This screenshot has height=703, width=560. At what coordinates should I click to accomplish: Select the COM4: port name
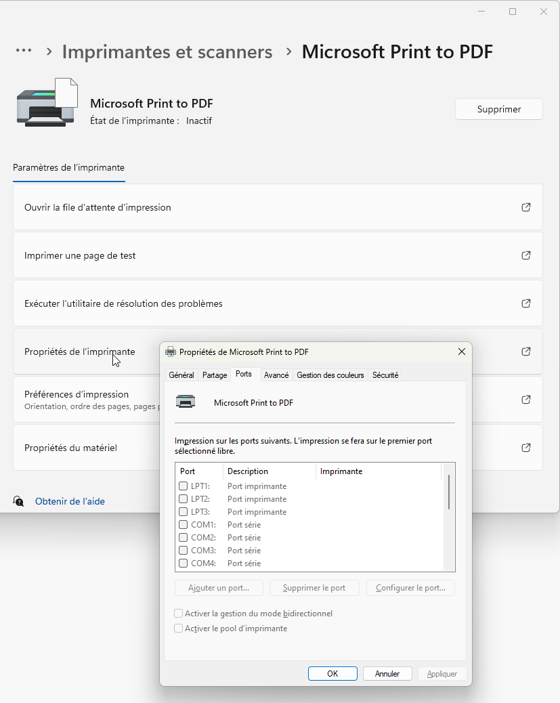(x=204, y=563)
